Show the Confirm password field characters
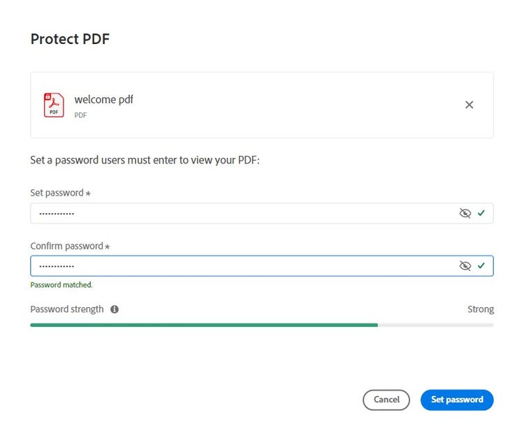This screenshot has width=524, height=440. [x=465, y=266]
